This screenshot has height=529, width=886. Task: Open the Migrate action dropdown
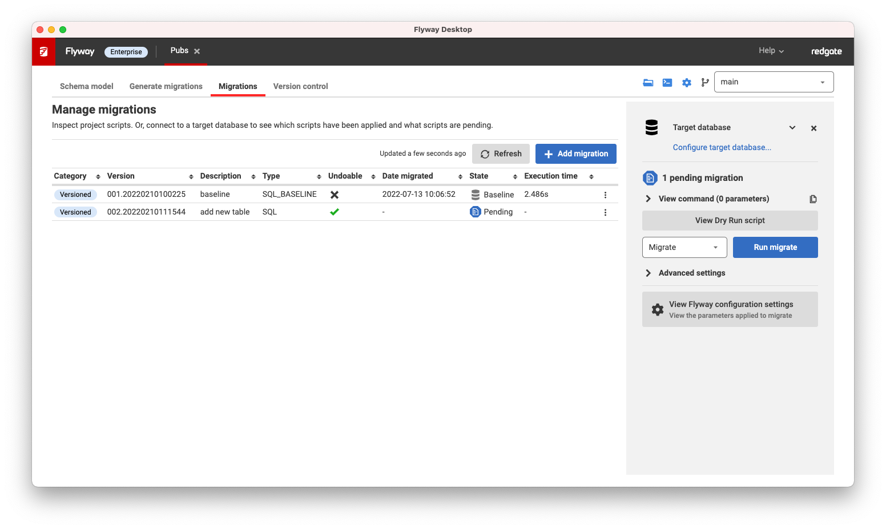coord(684,248)
